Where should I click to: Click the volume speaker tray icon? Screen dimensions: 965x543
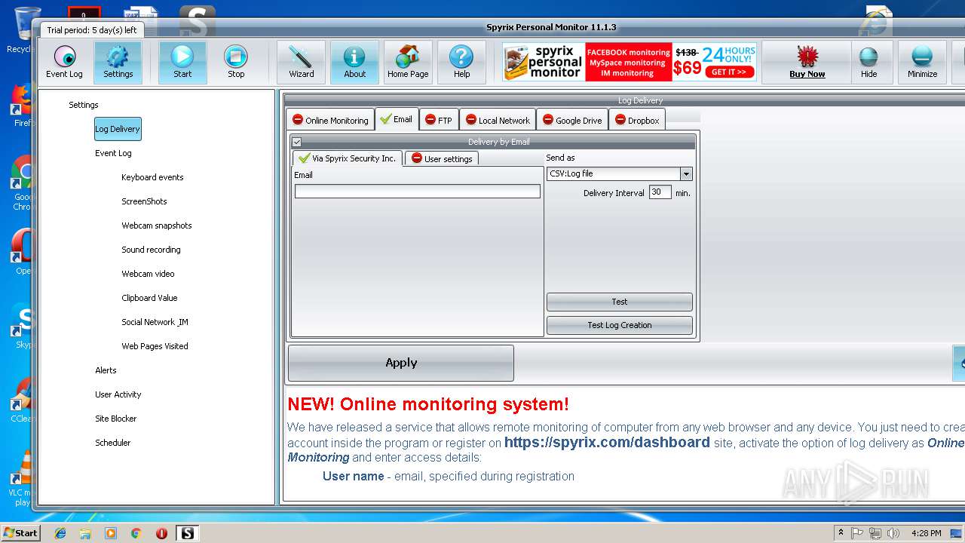(894, 533)
